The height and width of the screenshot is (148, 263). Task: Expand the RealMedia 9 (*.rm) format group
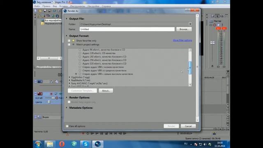click(69, 81)
